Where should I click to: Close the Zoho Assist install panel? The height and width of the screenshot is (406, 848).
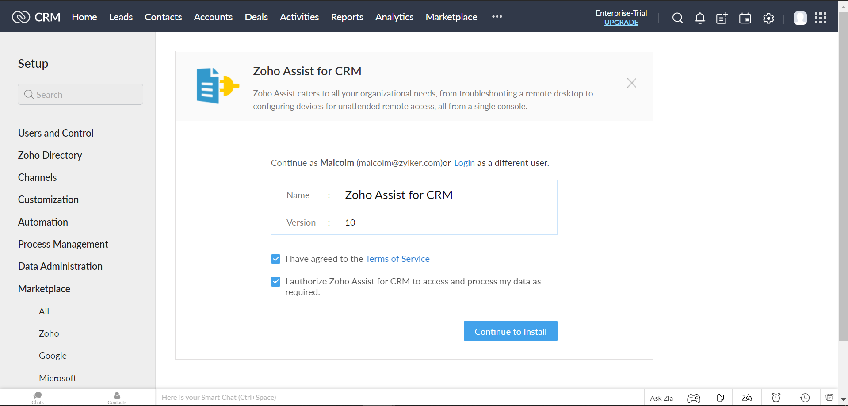click(631, 83)
